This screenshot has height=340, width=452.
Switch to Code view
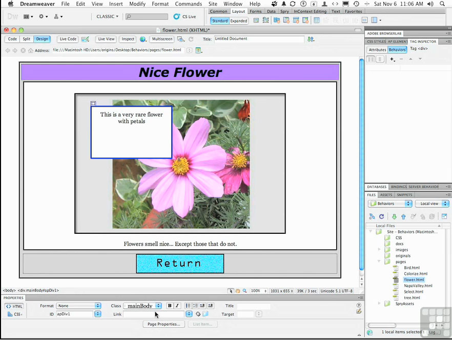click(12, 39)
